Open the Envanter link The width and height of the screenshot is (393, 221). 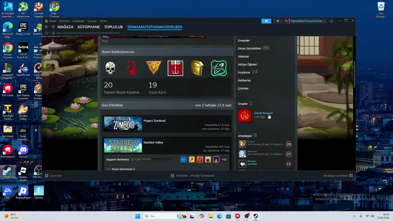[244, 41]
